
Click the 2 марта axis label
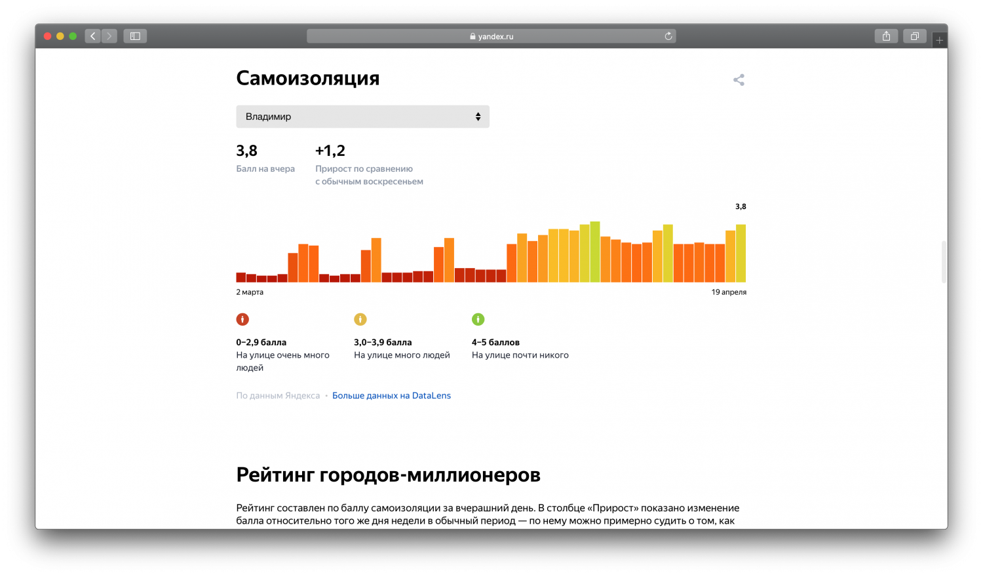[250, 292]
